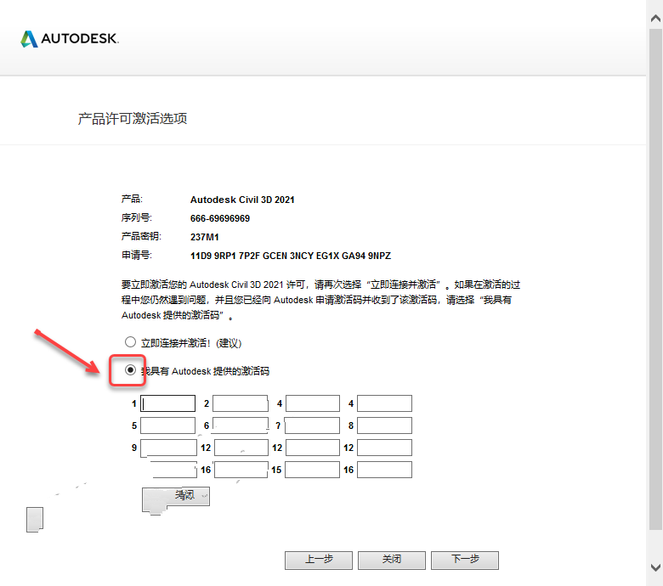Focus activation code field labeled 9
The image size is (663, 586).
[x=168, y=448]
